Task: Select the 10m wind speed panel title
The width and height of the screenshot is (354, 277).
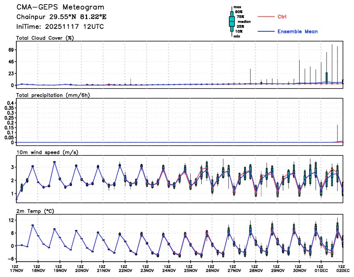Action: pos(47,152)
